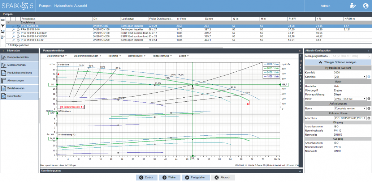Click the Einsatzbereich marker label in chart
Viewport: 372px width, 182px height.
[72, 107]
